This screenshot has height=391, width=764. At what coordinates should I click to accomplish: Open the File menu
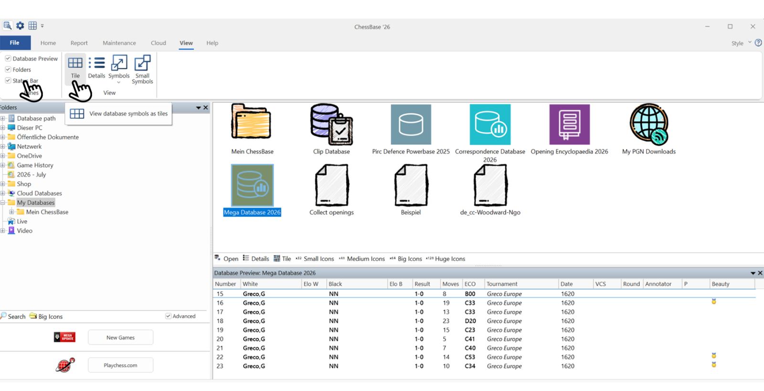15,43
